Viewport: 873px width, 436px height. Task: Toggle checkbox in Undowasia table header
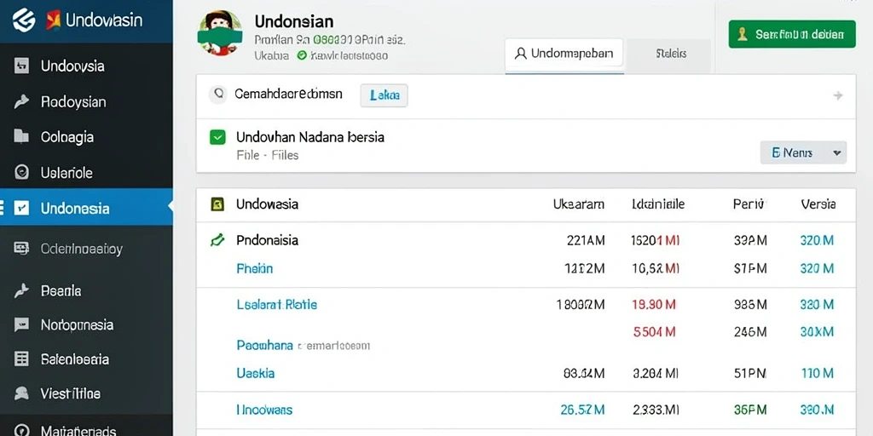click(x=217, y=204)
